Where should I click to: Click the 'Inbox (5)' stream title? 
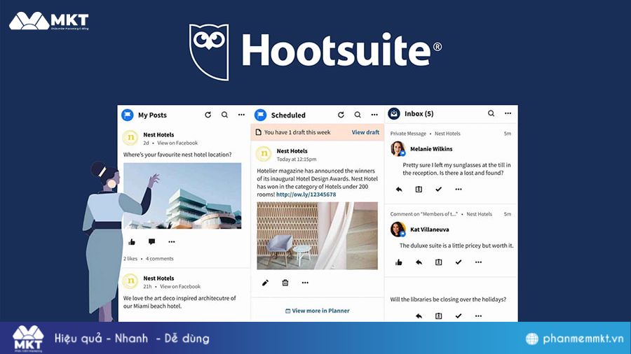click(x=419, y=113)
